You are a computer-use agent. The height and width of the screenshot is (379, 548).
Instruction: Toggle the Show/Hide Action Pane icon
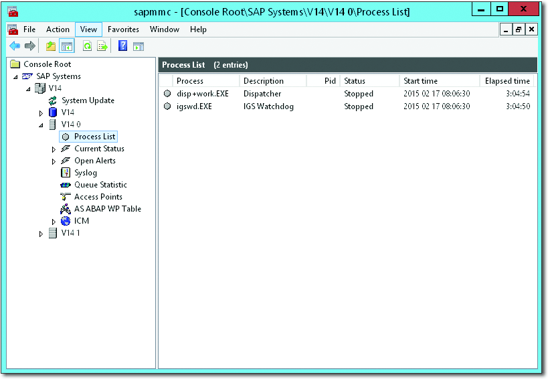(x=139, y=46)
